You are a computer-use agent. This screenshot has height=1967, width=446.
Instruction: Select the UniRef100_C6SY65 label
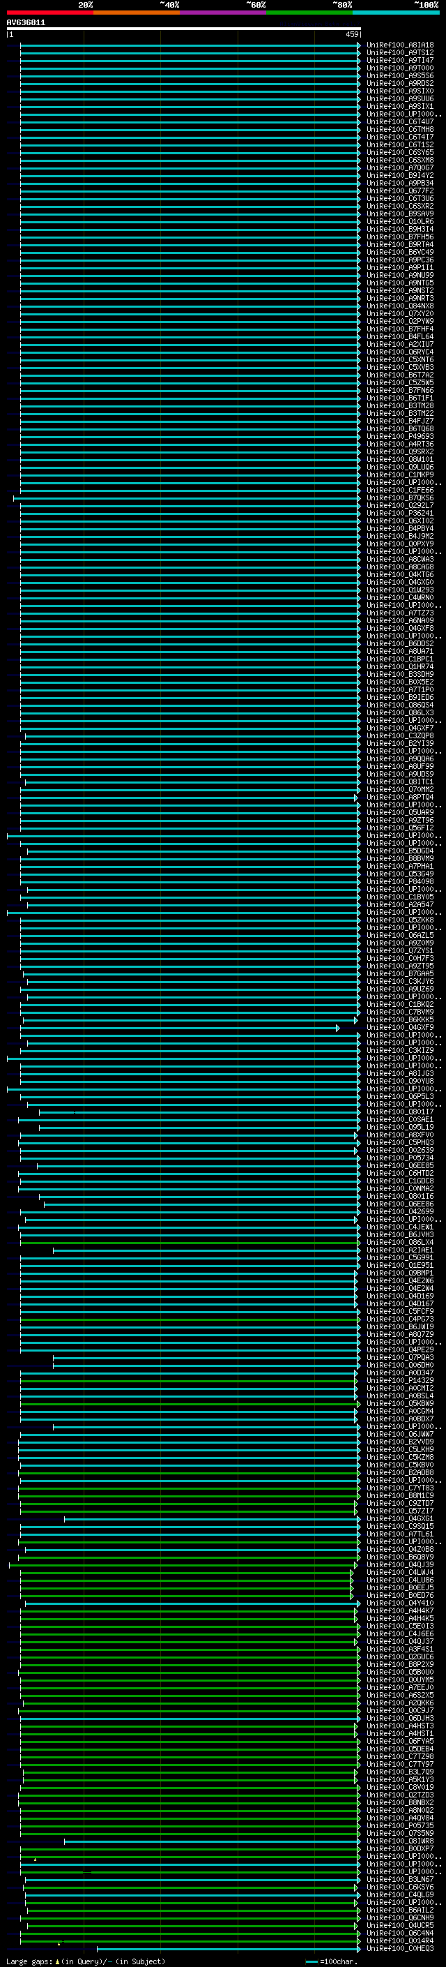[x=400, y=153]
